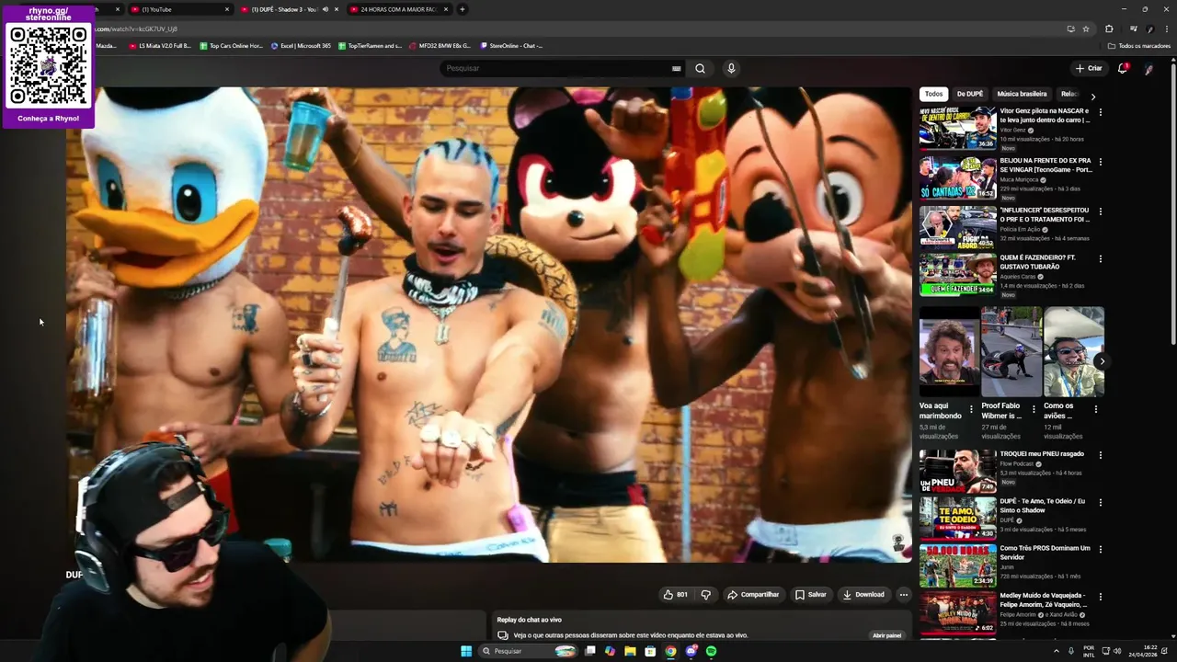Viewport: 1177px width, 662px height.
Task: Open options for BEIJOU NA FRENTE video
Action: point(1101,162)
